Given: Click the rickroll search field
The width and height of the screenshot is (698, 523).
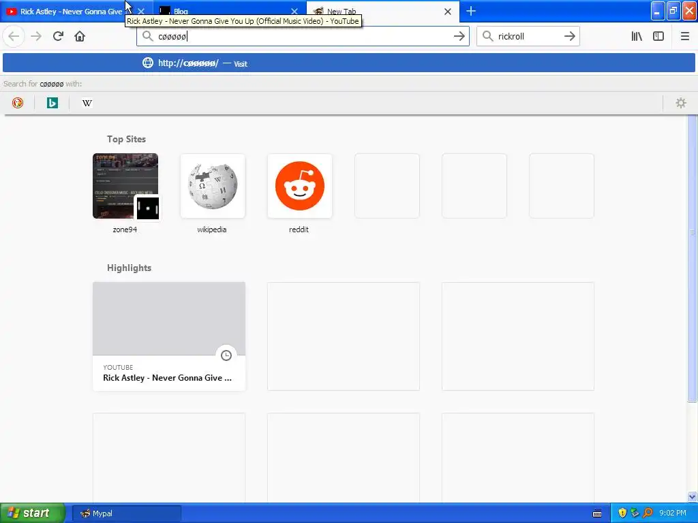Looking at the screenshot, I should point(528,36).
